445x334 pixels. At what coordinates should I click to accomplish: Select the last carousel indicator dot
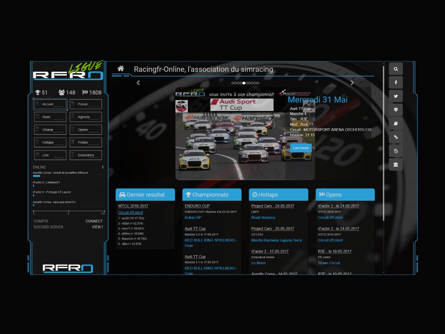tap(258, 83)
